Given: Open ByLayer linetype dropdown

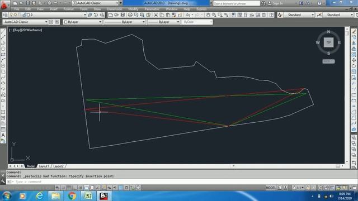Looking at the screenshot, I should pyautogui.click(x=144, y=22).
